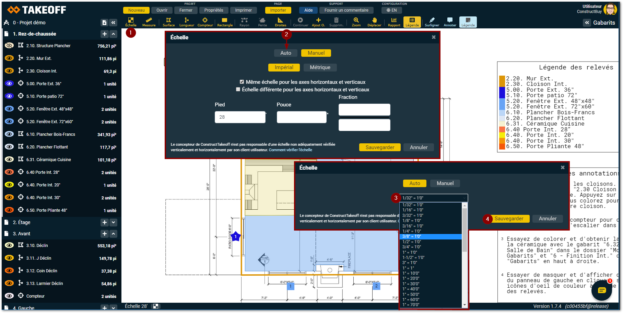
Task: Enable 'Échelle différente' axes checkbox
Action: [x=238, y=89]
